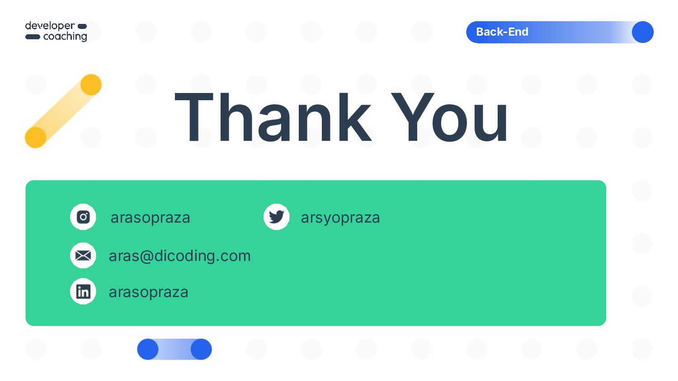Click the email envelope icon
Image resolution: width=678 pixels, height=381 pixels.
83,256
